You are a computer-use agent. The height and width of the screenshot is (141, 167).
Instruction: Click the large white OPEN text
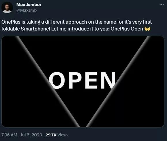[x=82, y=81]
